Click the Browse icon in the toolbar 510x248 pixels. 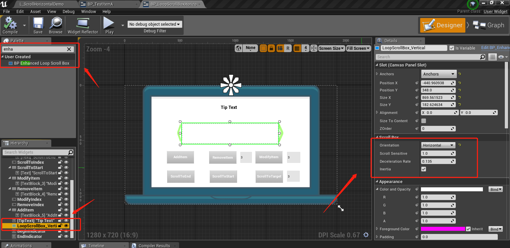click(x=56, y=25)
